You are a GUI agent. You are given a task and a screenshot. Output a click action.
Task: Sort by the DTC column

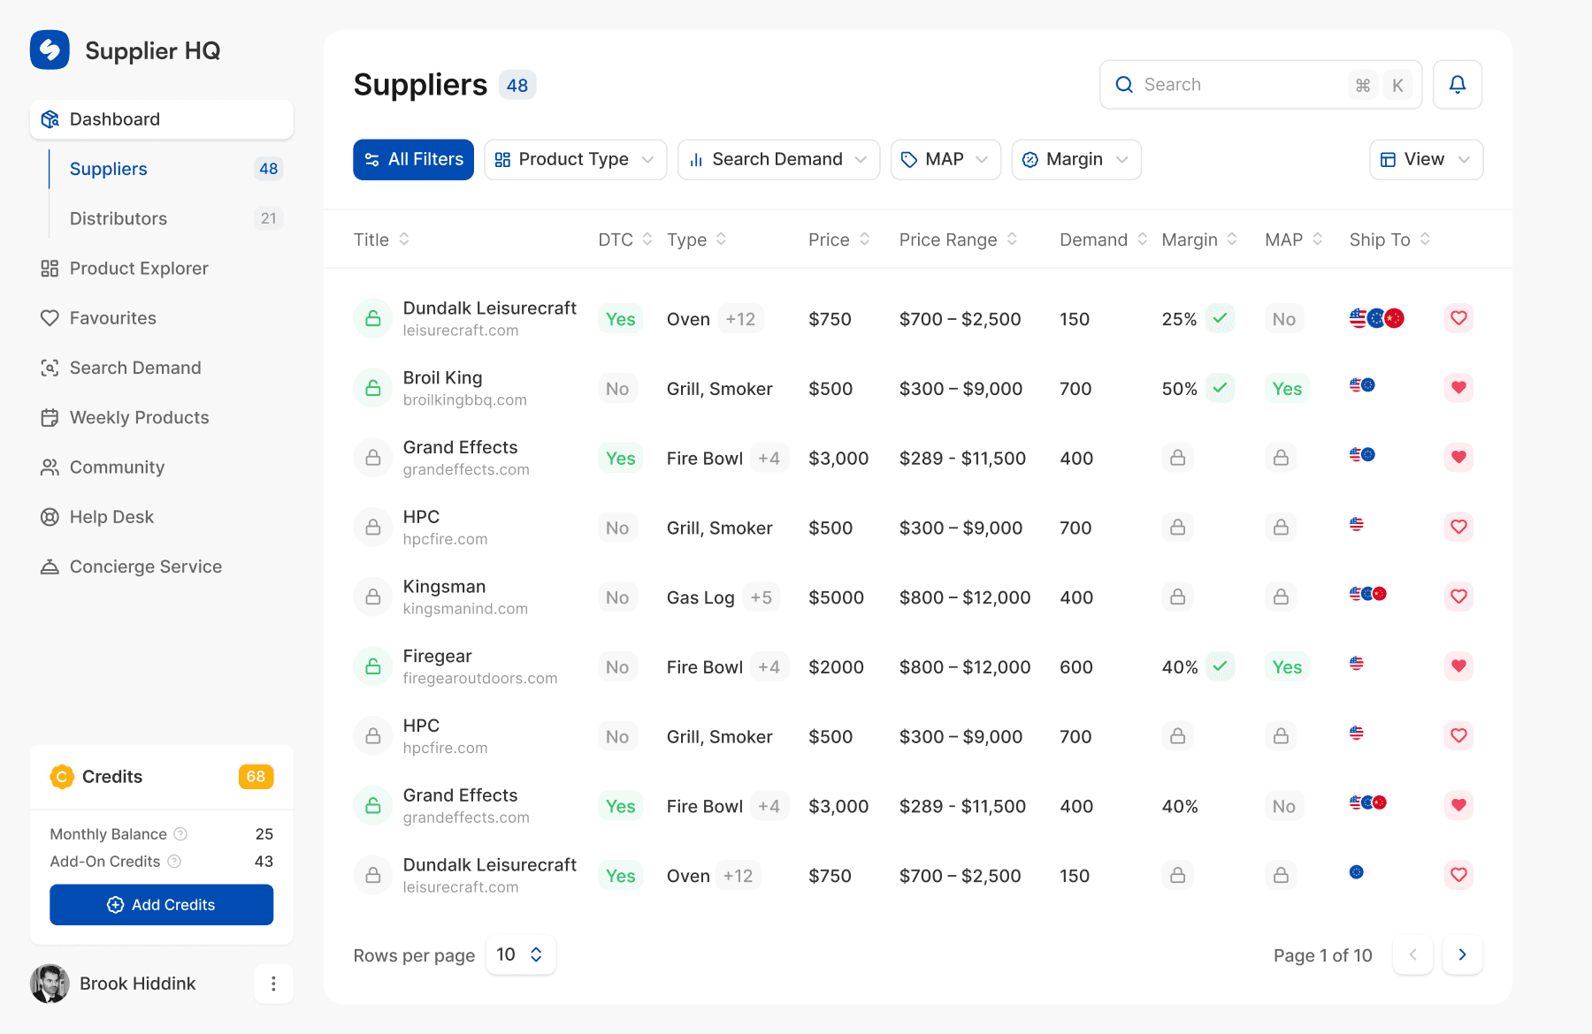click(x=625, y=239)
